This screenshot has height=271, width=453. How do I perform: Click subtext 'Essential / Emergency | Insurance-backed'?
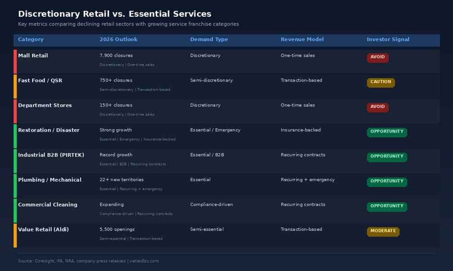[138, 140]
